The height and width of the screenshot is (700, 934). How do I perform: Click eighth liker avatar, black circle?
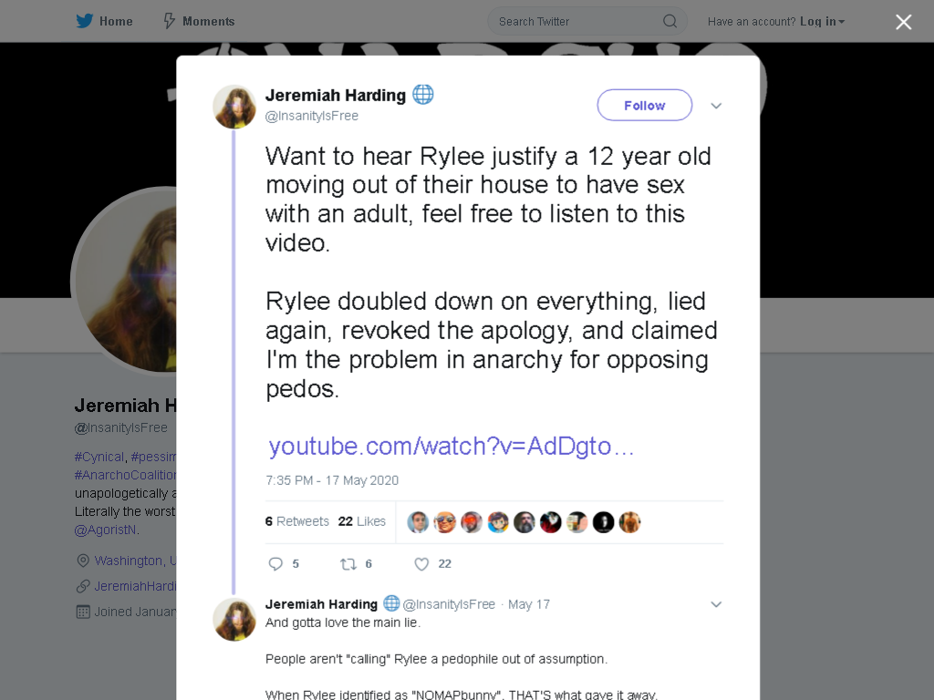tap(604, 522)
